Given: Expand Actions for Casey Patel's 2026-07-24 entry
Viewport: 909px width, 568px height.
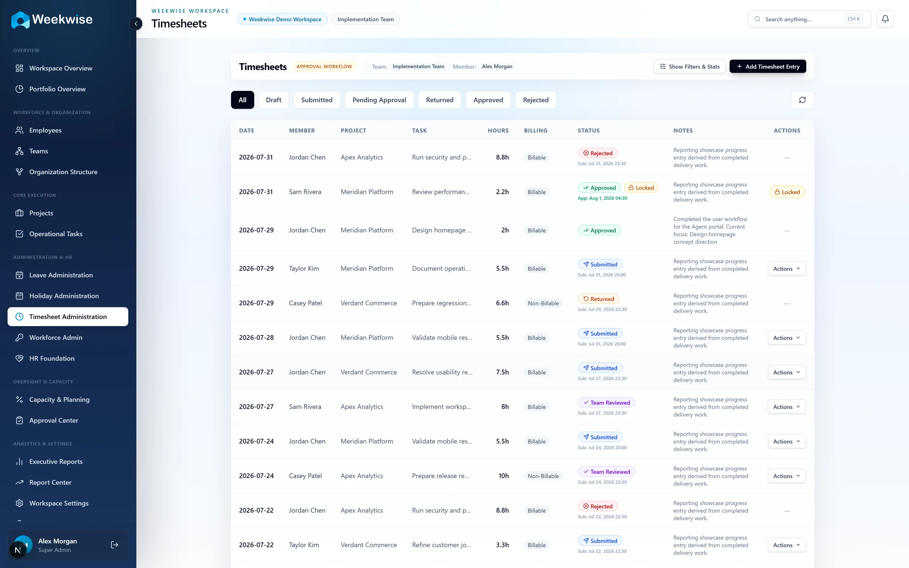Looking at the screenshot, I should coord(787,476).
